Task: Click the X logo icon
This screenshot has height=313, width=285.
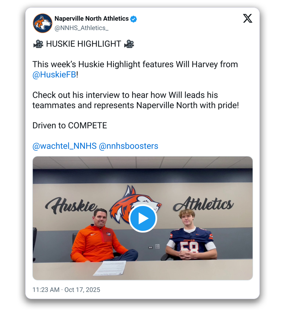Action: pos(248,18)
